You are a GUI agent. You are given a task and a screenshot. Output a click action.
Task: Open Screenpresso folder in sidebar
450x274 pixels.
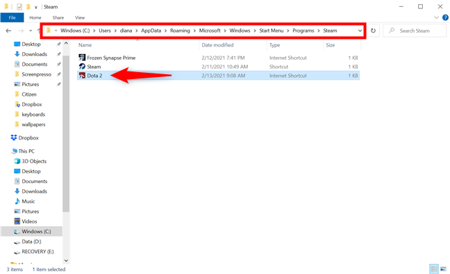pos(36,74)
